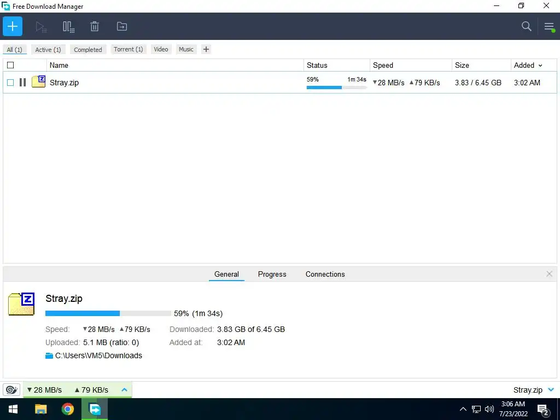Screen dimensions: 560x420
Task: Click the trash delete toolbar icon
Action: pyautogui.click(x=95, y=26)
